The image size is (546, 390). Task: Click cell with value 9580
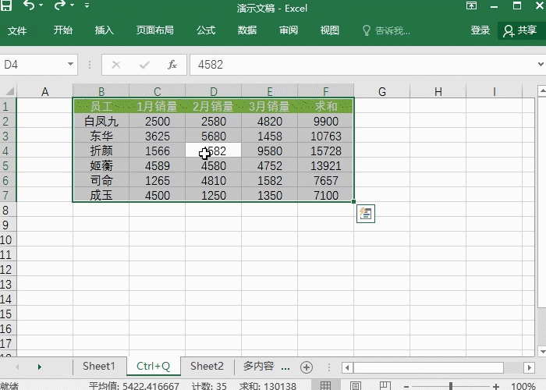[270, 151]
